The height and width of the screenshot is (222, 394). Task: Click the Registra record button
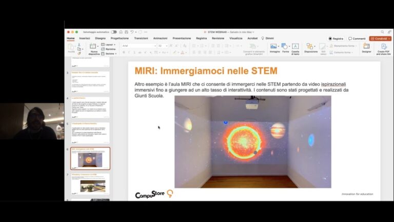(x=336, y=39)
